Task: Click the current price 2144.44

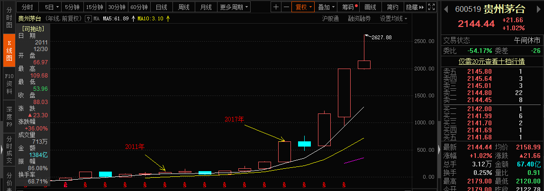Action: pyautogui.click(x=476, y=24)
